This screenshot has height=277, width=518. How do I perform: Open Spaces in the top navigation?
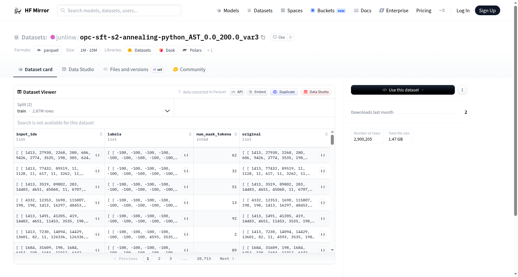point(292,11)
